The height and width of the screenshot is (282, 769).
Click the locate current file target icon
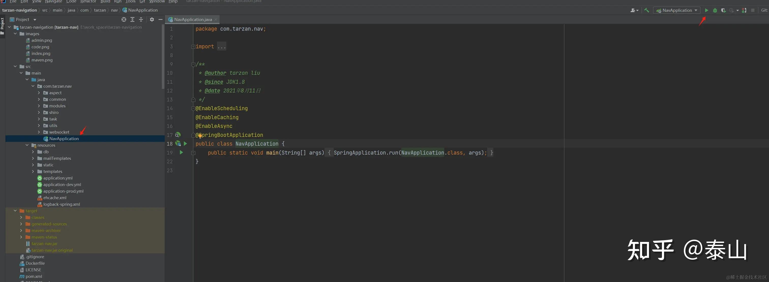click(x=124, y=19)
